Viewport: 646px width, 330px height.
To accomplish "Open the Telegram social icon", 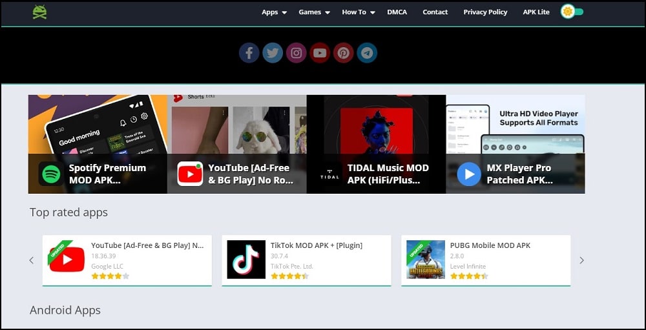I will coord(367,53).
